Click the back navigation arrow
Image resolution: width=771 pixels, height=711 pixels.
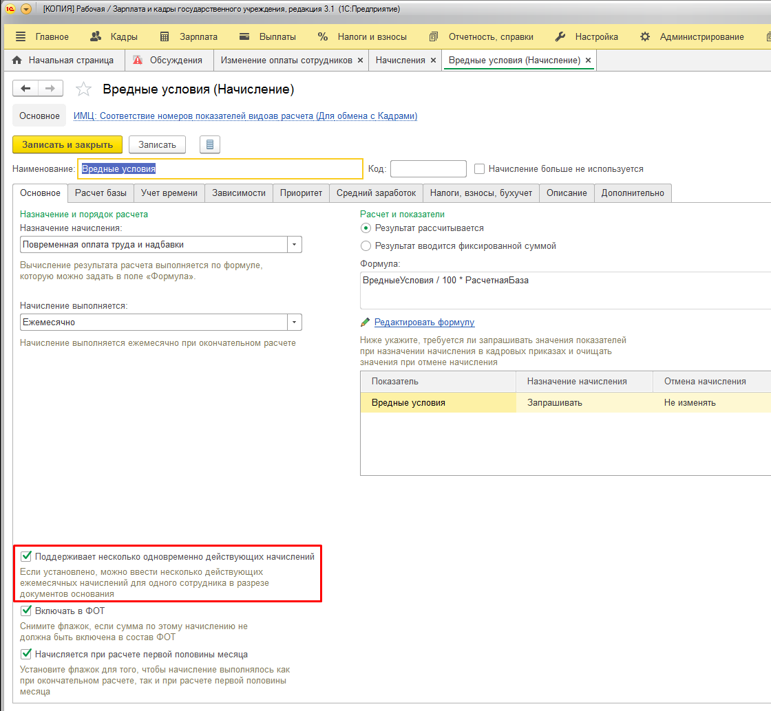tap(25, 89)
